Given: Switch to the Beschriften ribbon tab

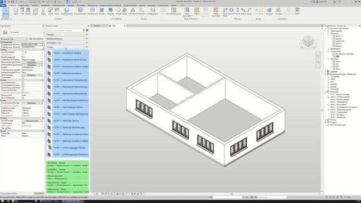Looking at the screenshot, I should click(x=81, y=5).
